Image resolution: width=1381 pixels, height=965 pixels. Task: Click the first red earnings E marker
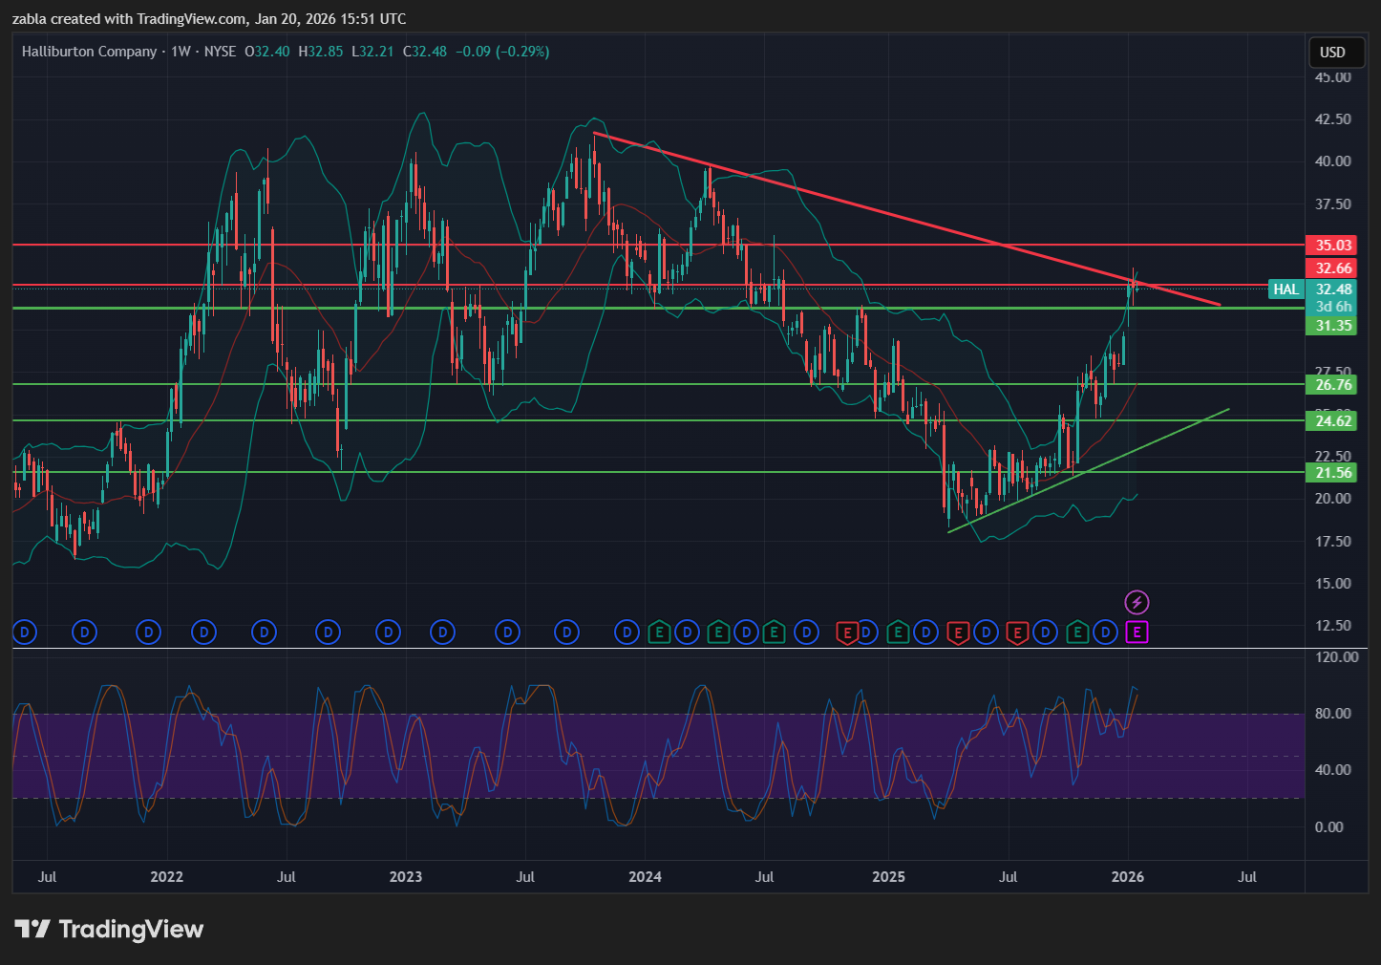846,632
